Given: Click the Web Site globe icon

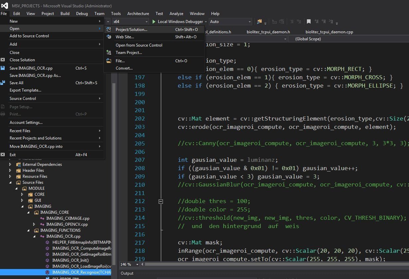Looking at the screenshot, I should click(109, 37).
